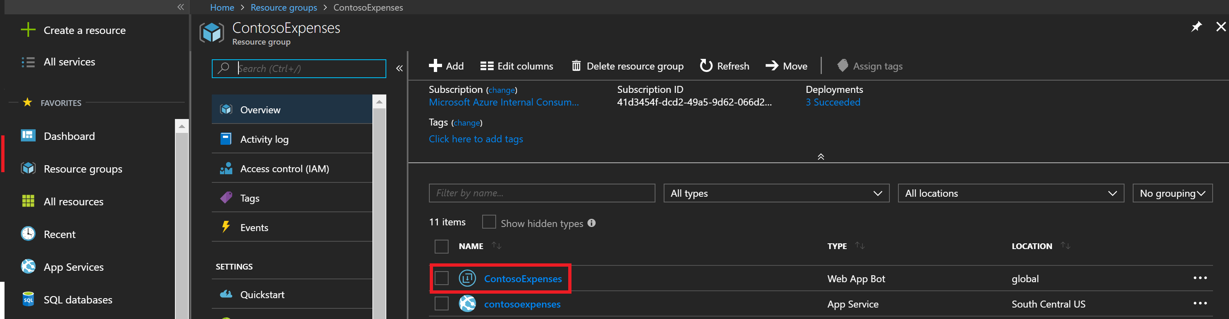Screen dimensions: 1229x319
Task: Refresh the resource list
Action: tap(724, 66)
